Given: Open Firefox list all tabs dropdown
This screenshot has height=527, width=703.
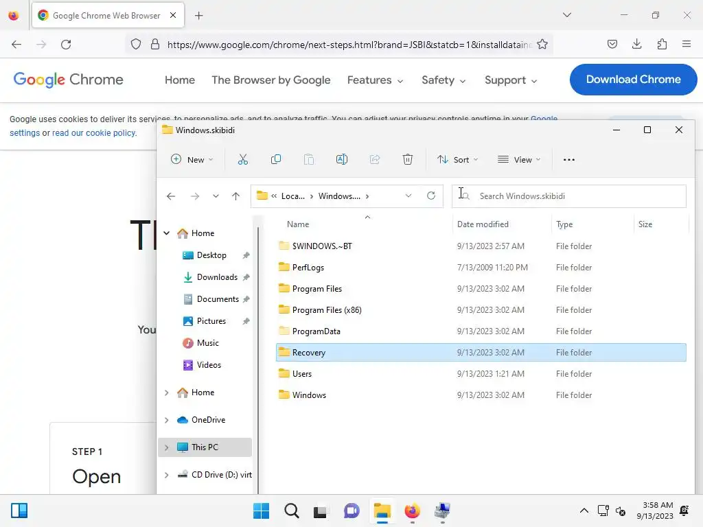Looking at the screenshot, I should tap(566, 15).
